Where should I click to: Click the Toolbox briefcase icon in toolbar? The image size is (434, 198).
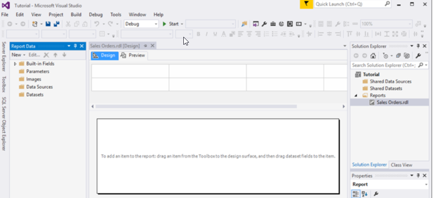273,24
